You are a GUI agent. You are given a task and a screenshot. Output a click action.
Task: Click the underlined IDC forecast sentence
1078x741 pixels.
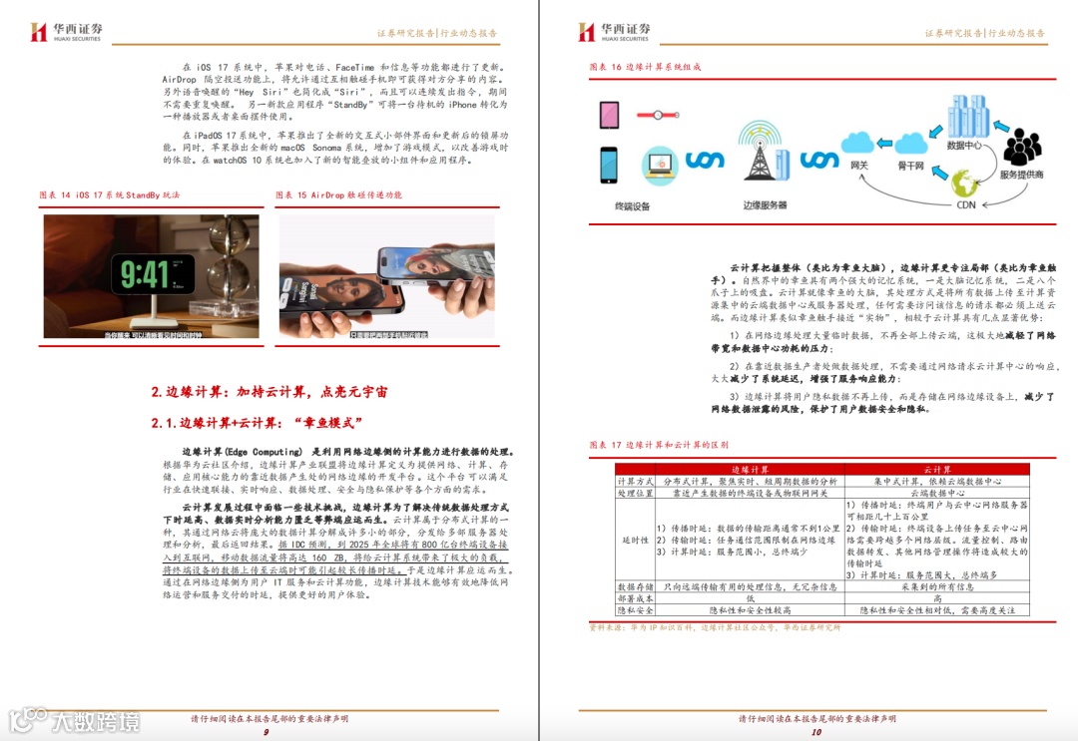coord(334,556)
